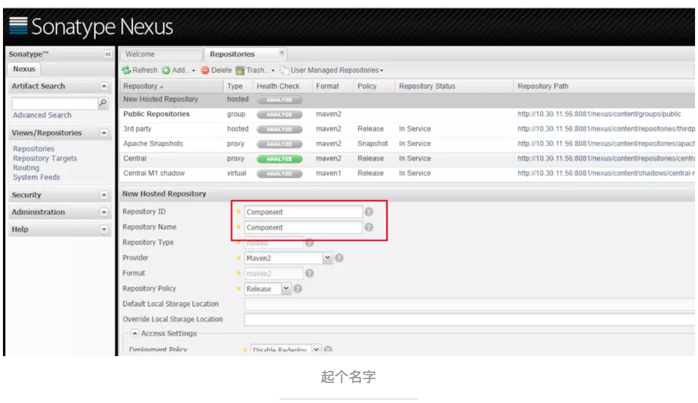Screen dimensions: 698x403
Task: Click help icon next to Repository Type
Action: (309, 242)
